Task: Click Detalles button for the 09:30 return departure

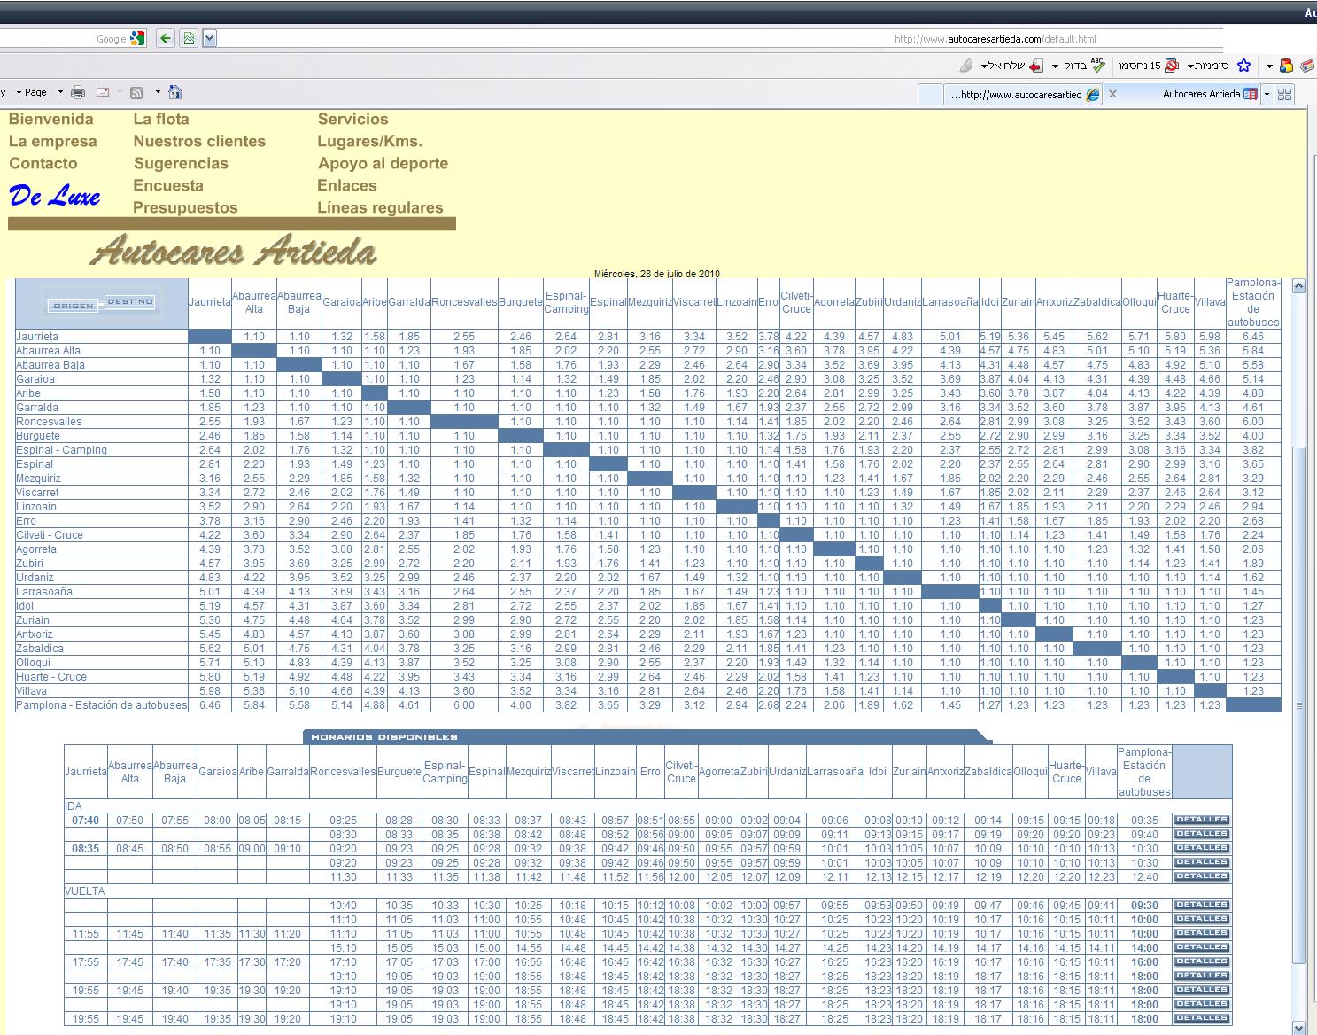Action: coord(1202,905)
